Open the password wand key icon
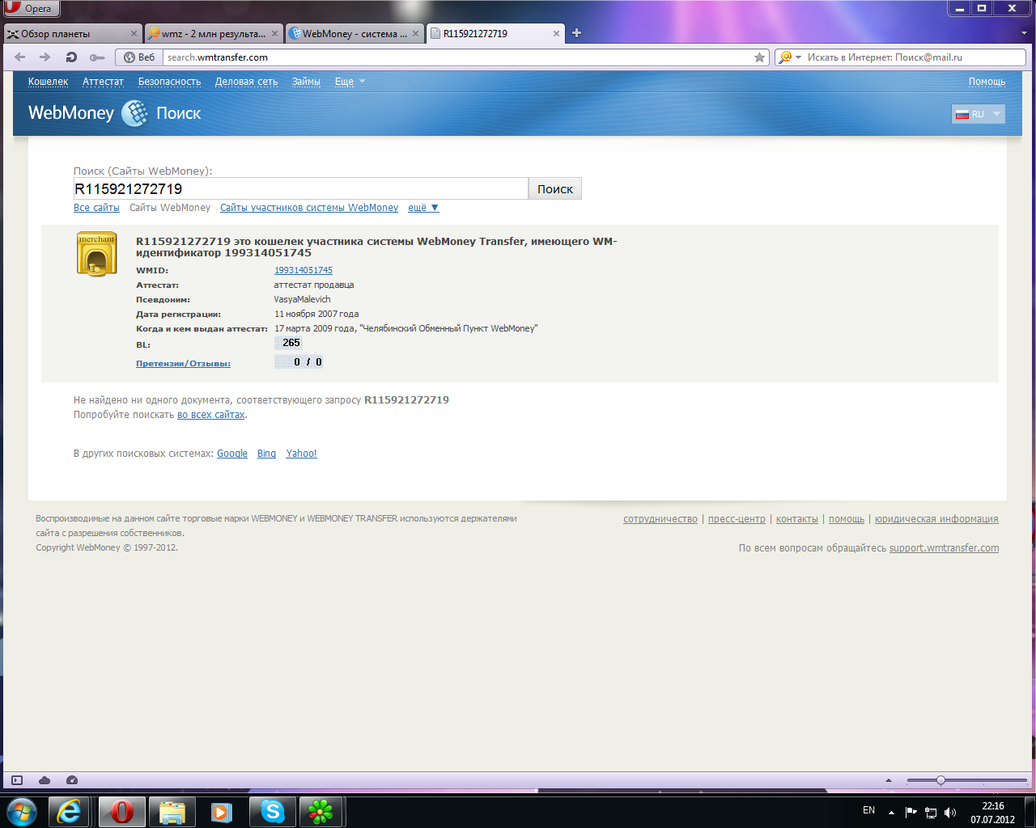1036x828 pixels. point(97,57)
